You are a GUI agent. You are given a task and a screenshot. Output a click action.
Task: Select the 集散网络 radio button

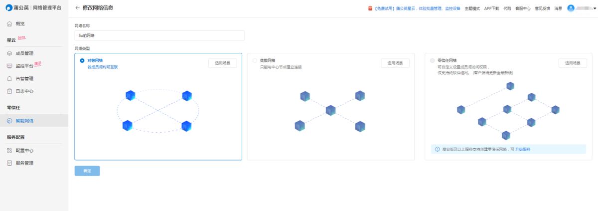pyautogui.click(x=255, y=60)
